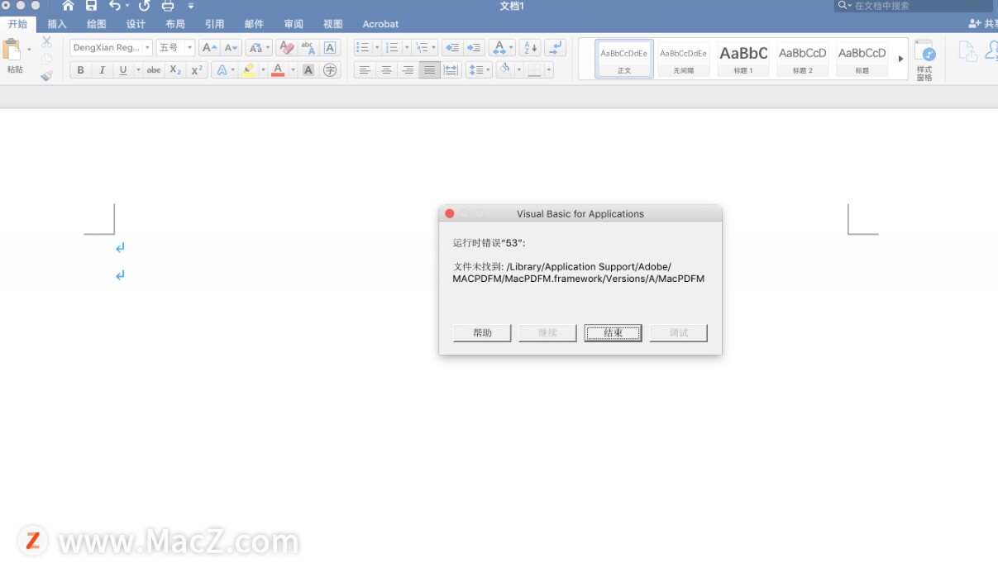Viewport: 998px width, 563px height.
Task: Open text effects A dropdown
Action: (x=224, y=70)
